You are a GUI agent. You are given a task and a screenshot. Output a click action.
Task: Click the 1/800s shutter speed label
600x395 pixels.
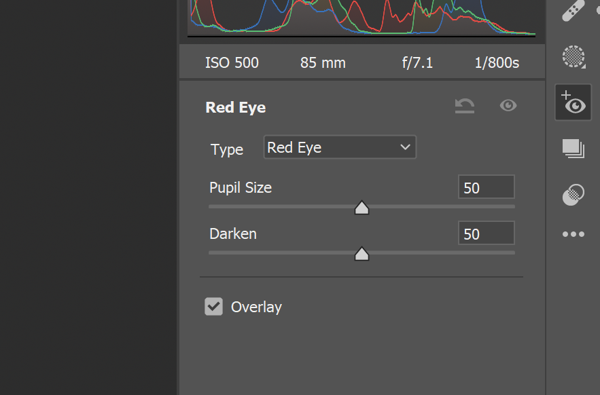pyautogui.click(x=496, y=62)
